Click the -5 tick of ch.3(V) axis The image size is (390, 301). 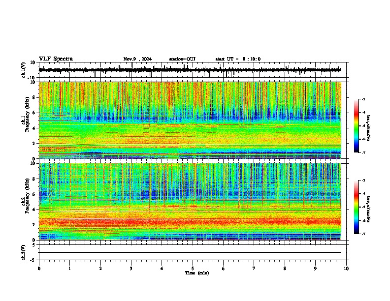(x=33, y=260)
